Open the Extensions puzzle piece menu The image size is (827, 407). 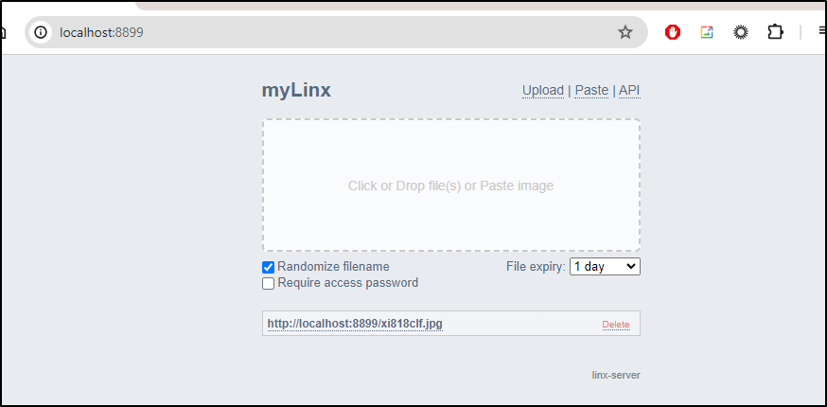click(x=775, y=33)
